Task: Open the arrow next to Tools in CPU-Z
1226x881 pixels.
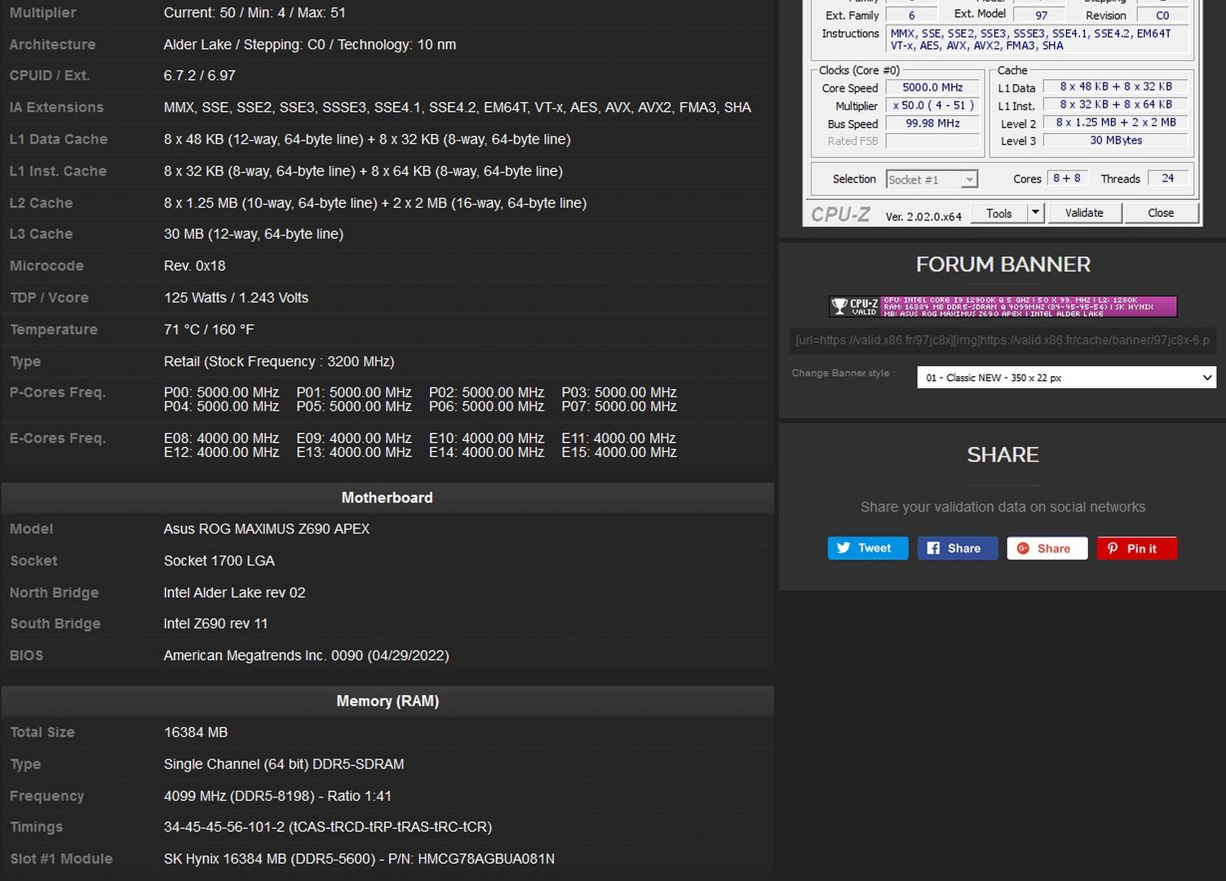Action: (x=1035, y=213)
